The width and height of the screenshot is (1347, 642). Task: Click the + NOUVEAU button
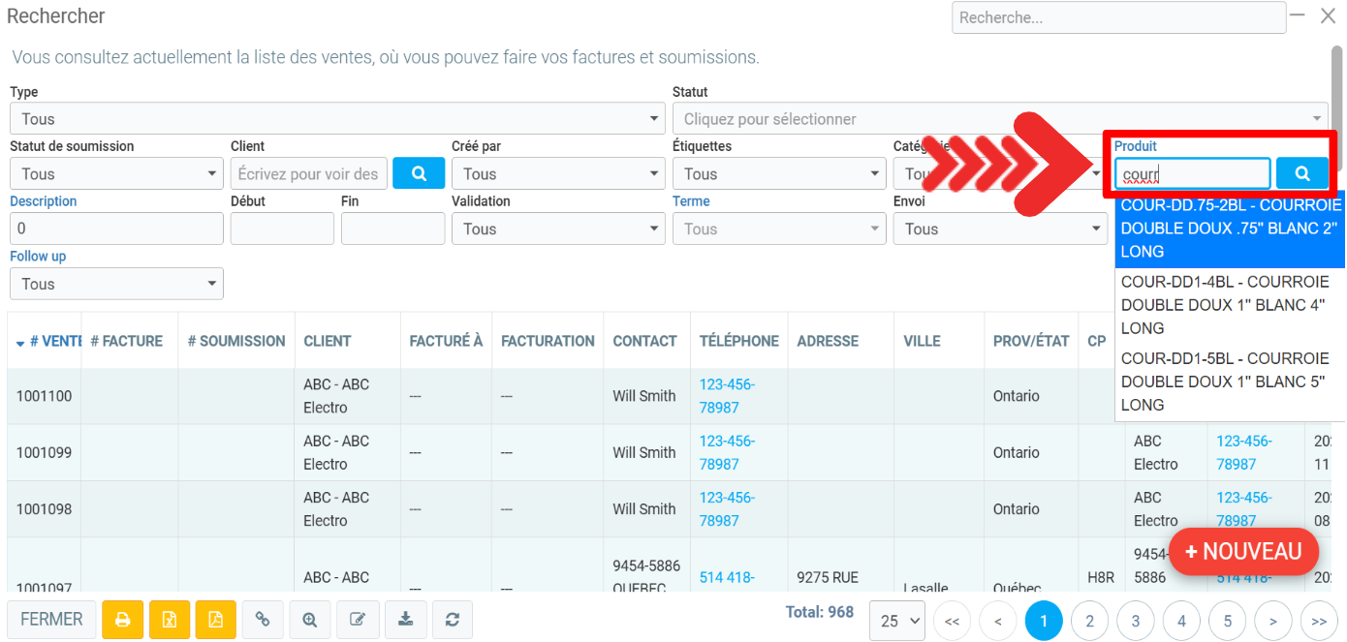point(1243,552)
